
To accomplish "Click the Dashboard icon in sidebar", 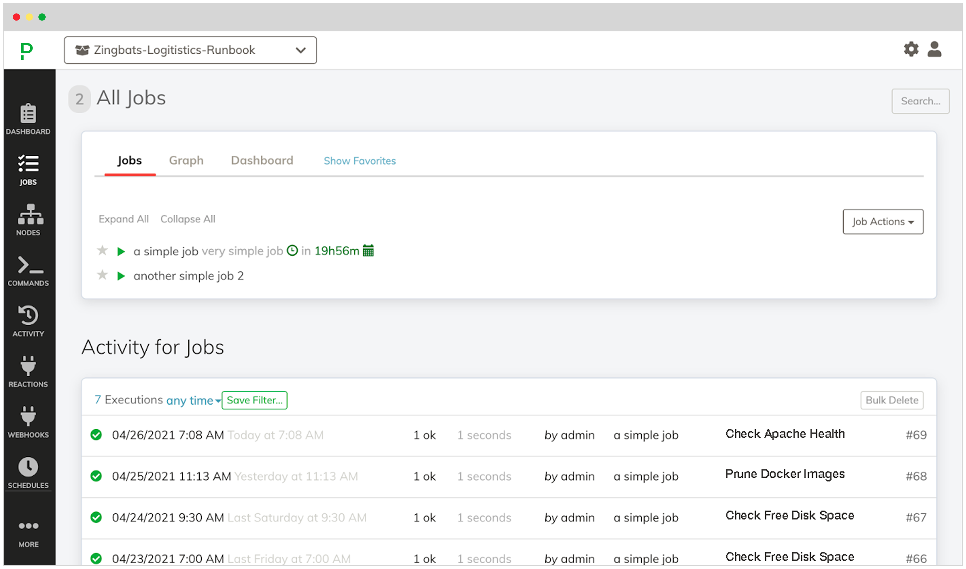I will click(x=27, y=112).
